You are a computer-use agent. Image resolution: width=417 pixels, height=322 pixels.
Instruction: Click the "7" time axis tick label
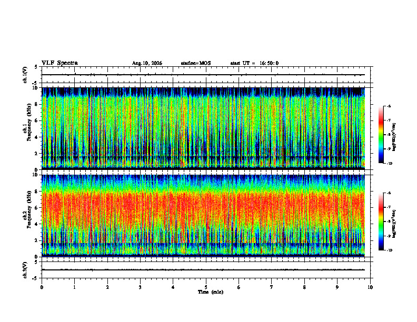click(272, 287)
